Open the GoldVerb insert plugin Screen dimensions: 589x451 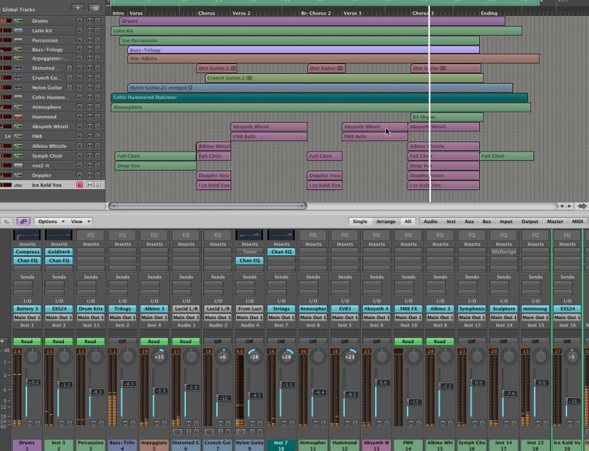coord(59,252)
